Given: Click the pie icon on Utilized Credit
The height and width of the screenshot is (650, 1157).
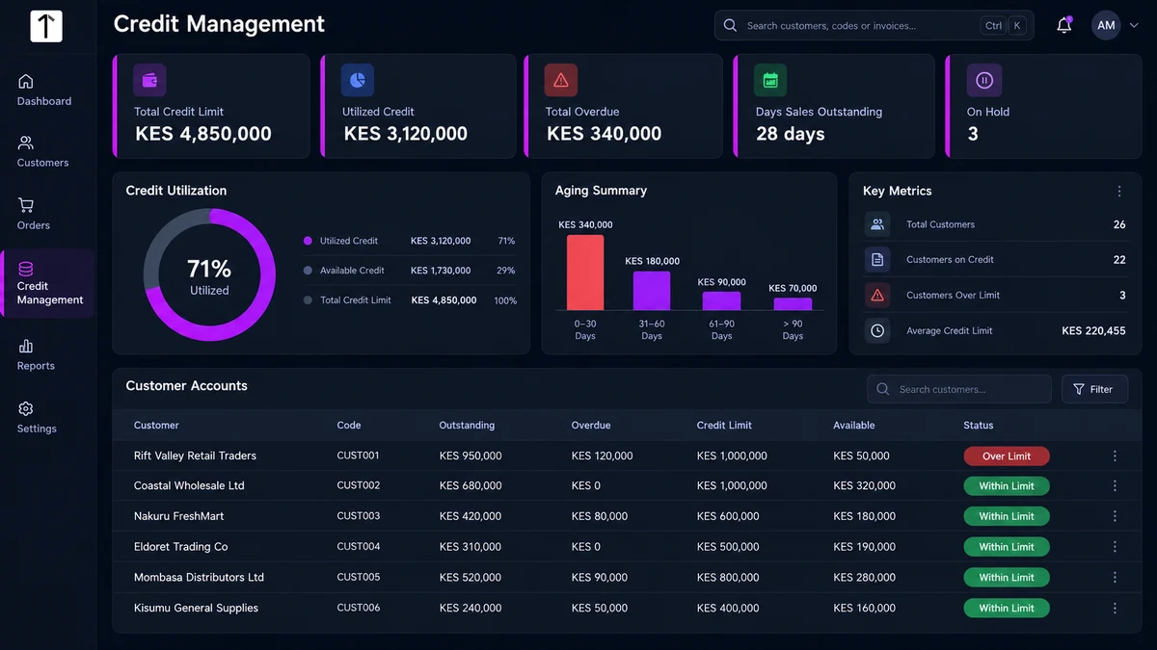Looking at the screenshot, I should [358, 80].
